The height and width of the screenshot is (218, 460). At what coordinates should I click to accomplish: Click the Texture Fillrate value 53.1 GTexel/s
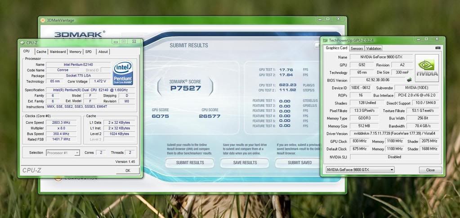click(423, 111)
